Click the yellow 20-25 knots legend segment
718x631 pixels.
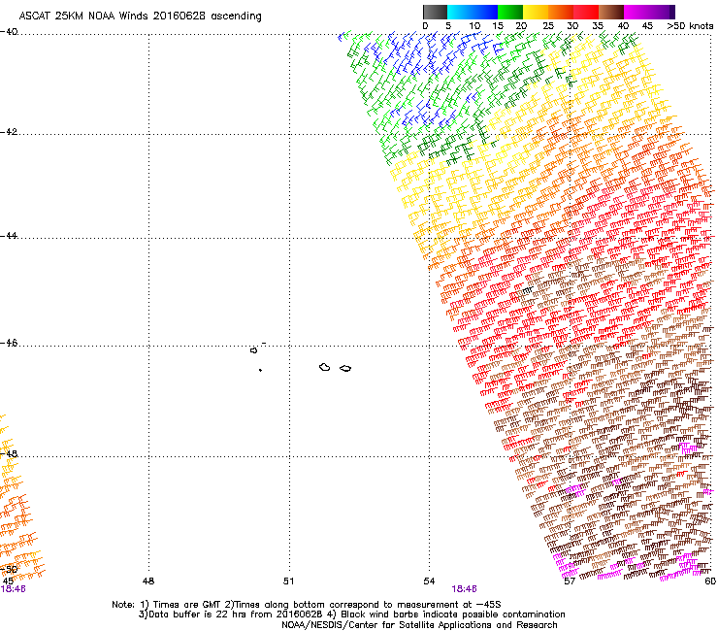pyautogui.click(x=536, y=12)
